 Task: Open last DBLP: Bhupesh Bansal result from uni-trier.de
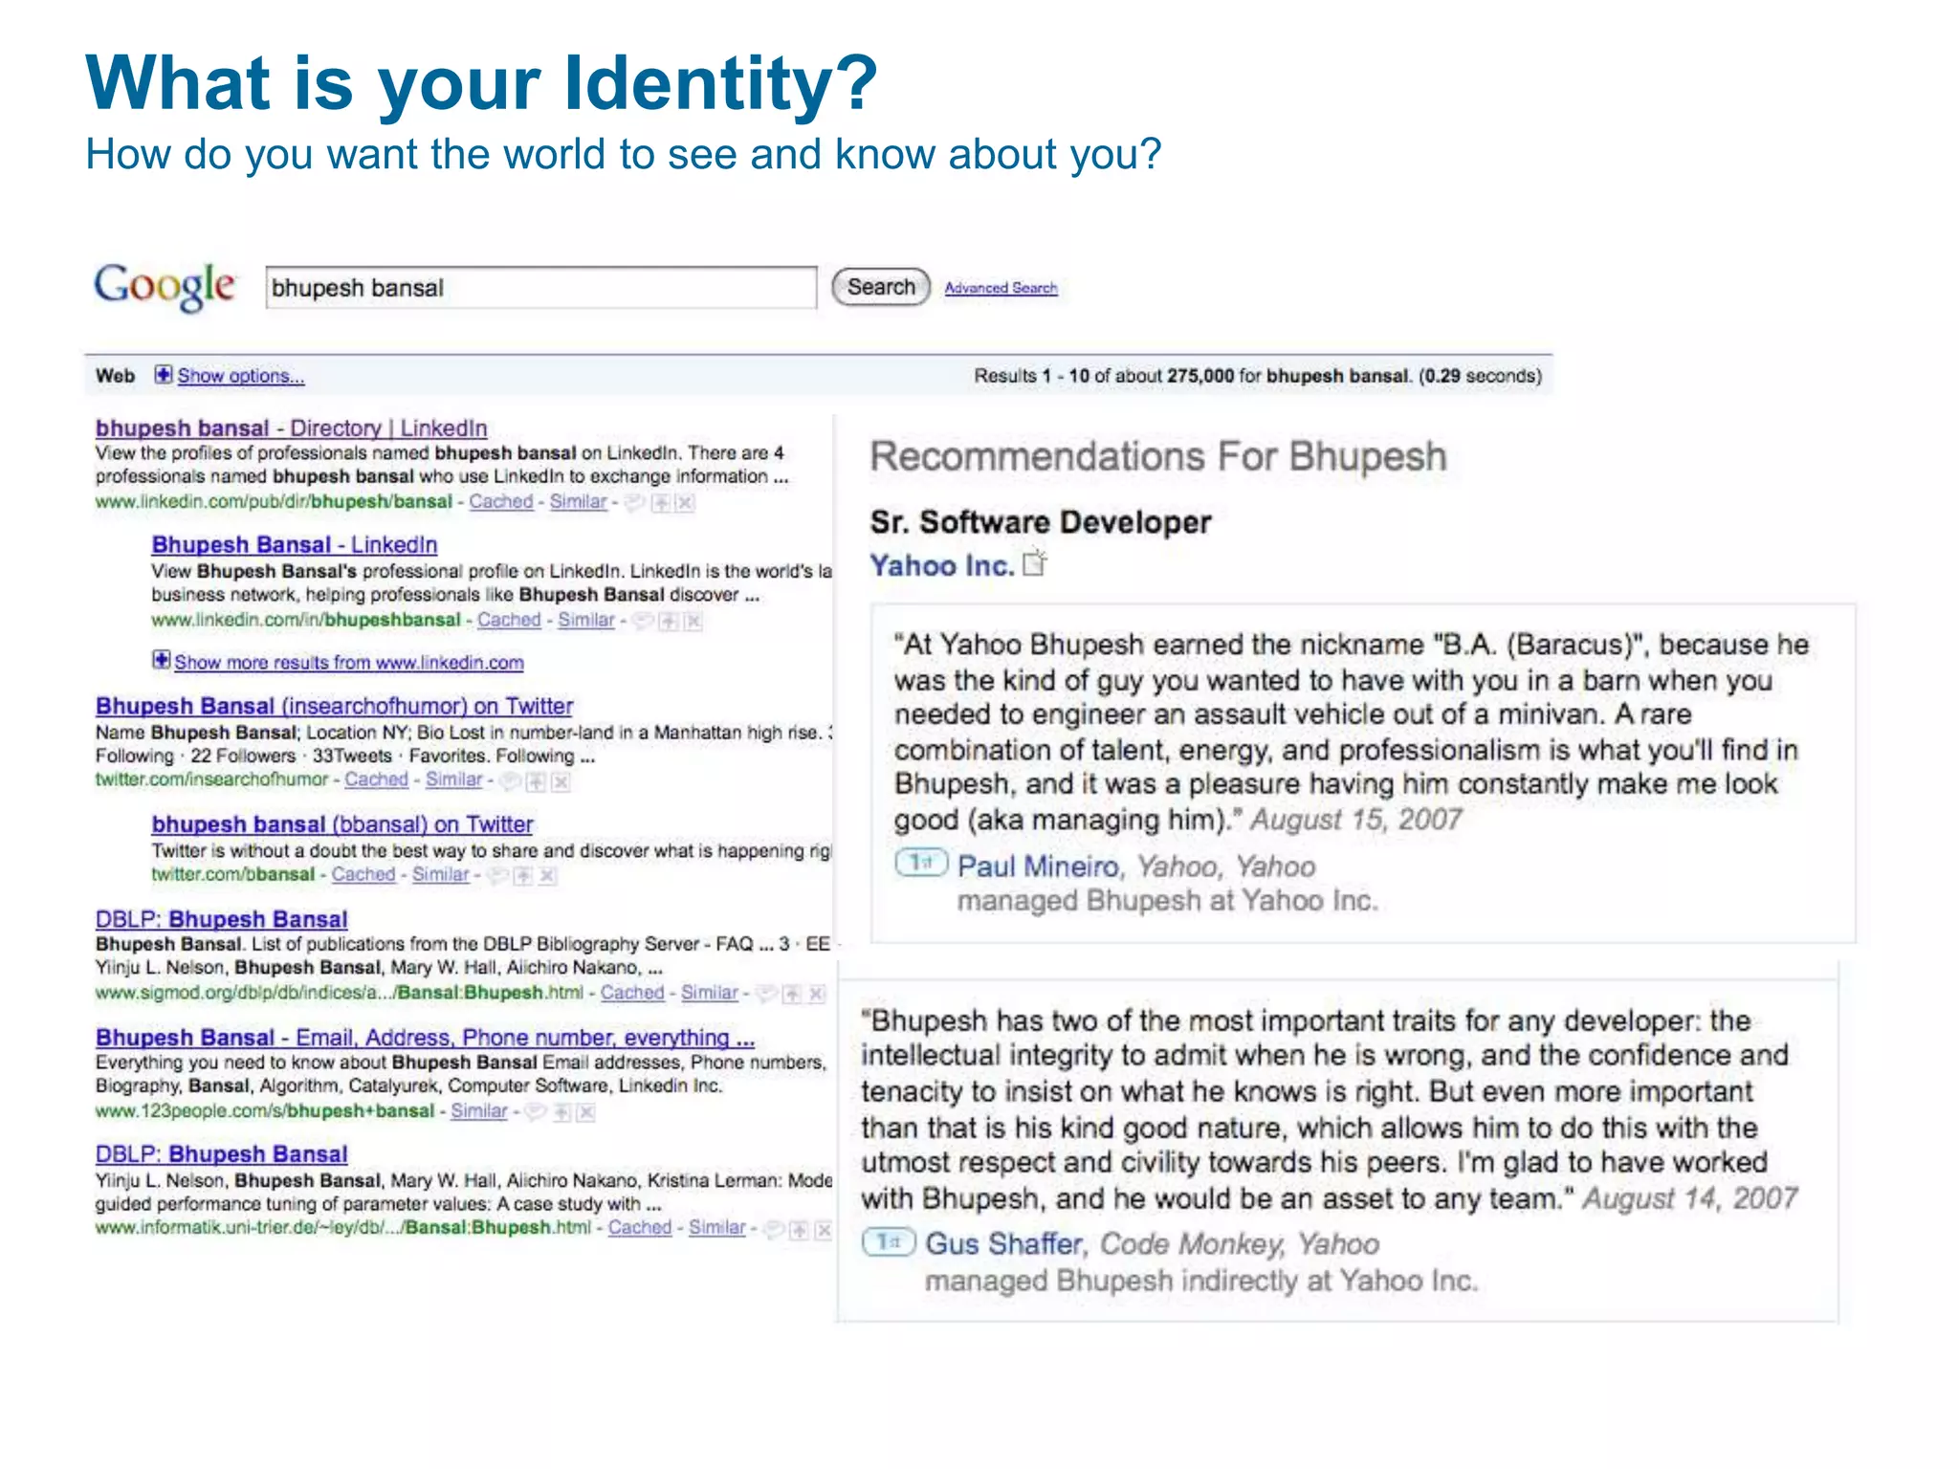221,1154
